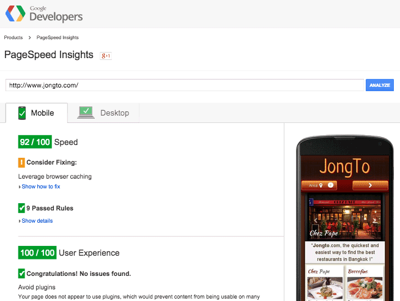Click the mobile phone checkmark icon
The height and width of the screenshot is (301, 400).
[22, 113]
